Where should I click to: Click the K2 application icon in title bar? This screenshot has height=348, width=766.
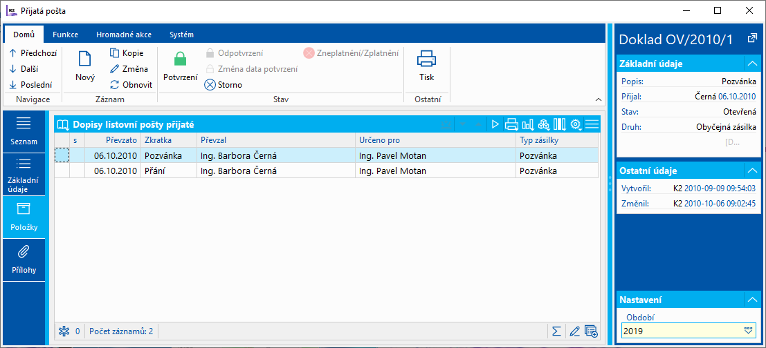click(x=11, y=10)
